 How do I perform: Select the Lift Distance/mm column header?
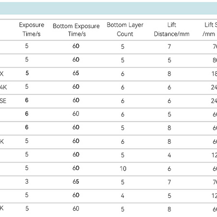pos(172,29)
